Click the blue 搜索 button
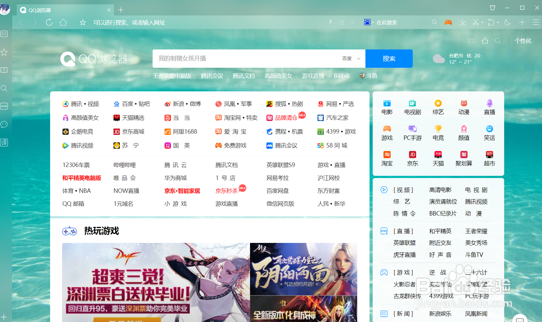 click(389, 59)
